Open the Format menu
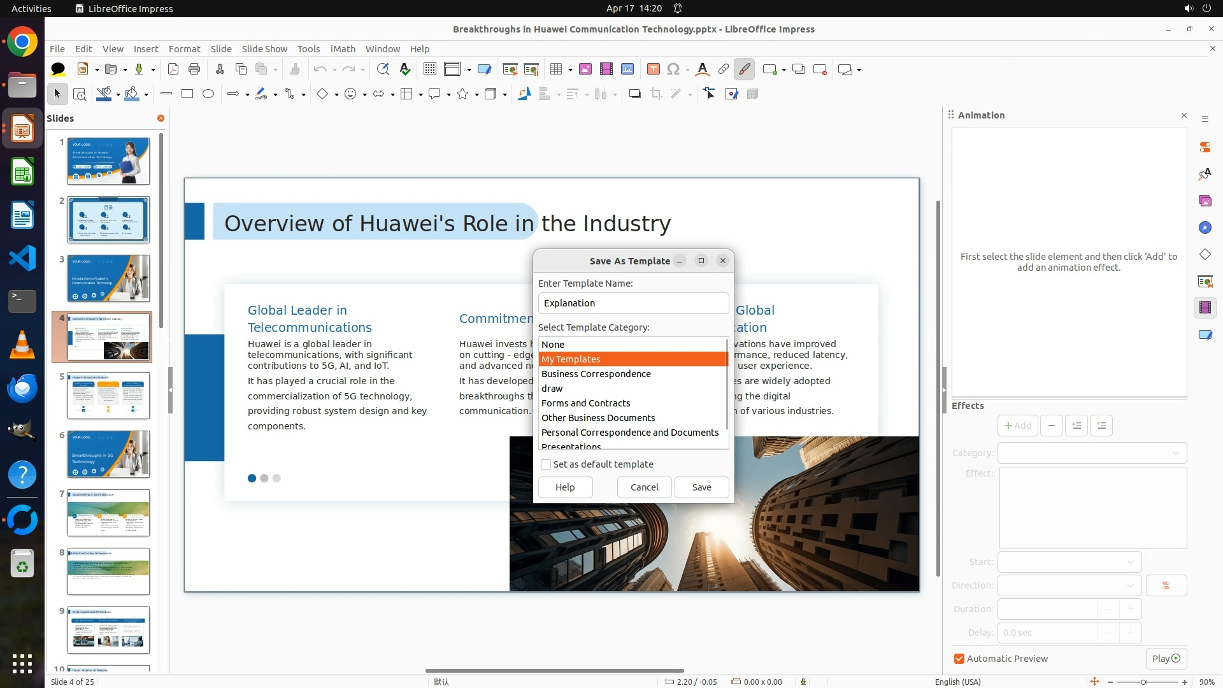The image size is (1223, 688). click(184, 49)
